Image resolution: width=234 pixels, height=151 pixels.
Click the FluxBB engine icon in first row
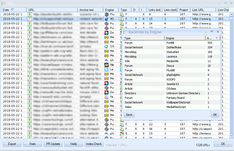[107, 14]
